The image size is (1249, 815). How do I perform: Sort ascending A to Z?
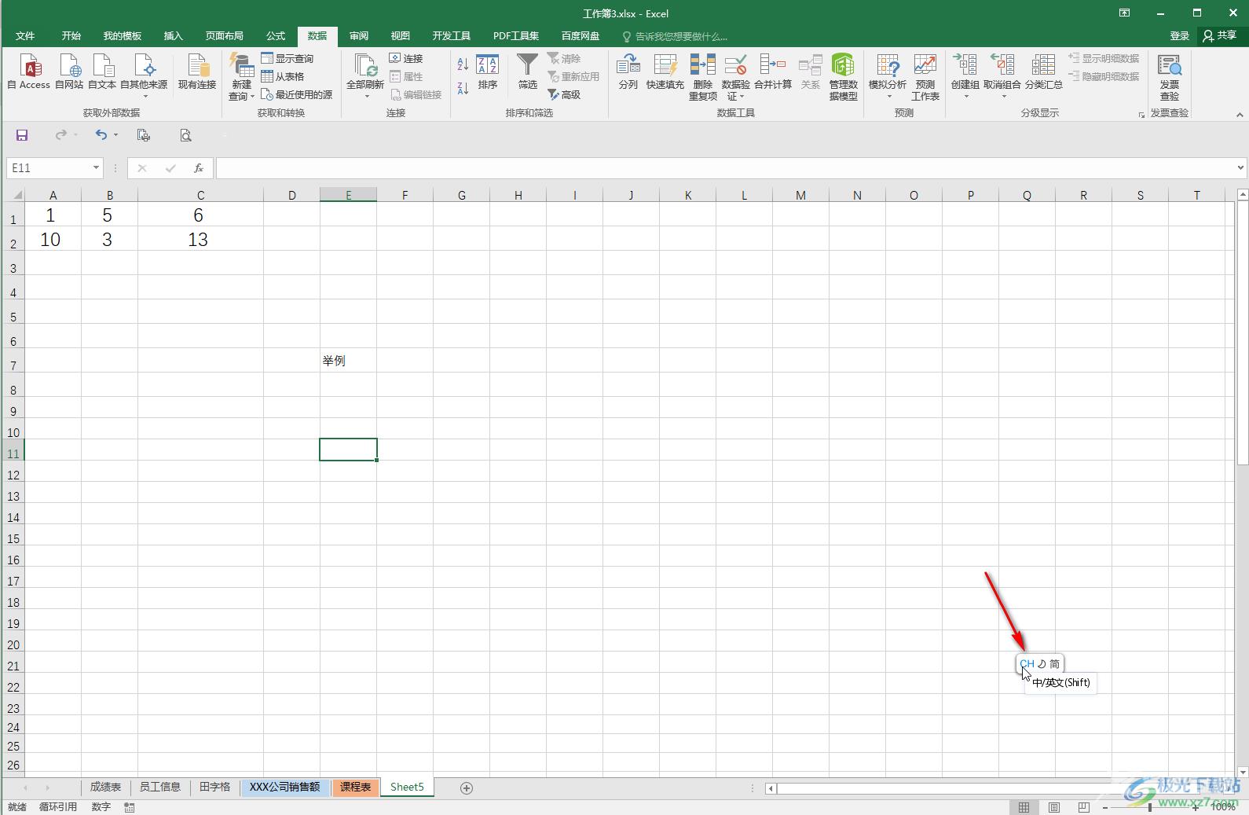click(463, 64)
